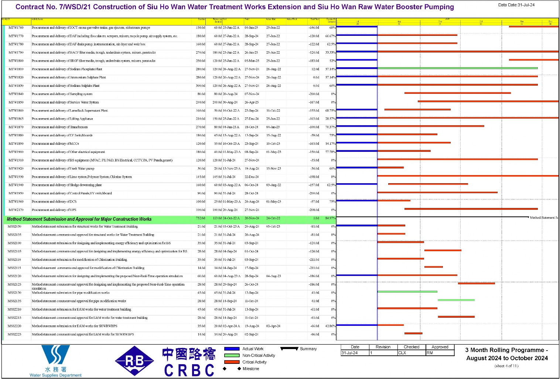Click activity ID MTW1770
560x379 pixels.
16,36
